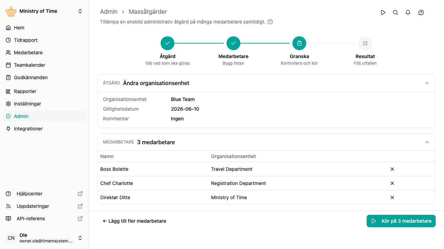Viewport: 444px width, 249px height.
Task: Open notifications bell icon
Action: click(x=408, y=12)
